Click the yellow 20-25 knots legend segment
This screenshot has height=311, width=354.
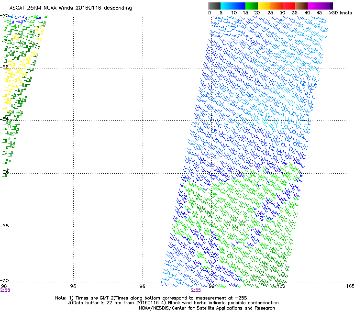pos(264,6)
